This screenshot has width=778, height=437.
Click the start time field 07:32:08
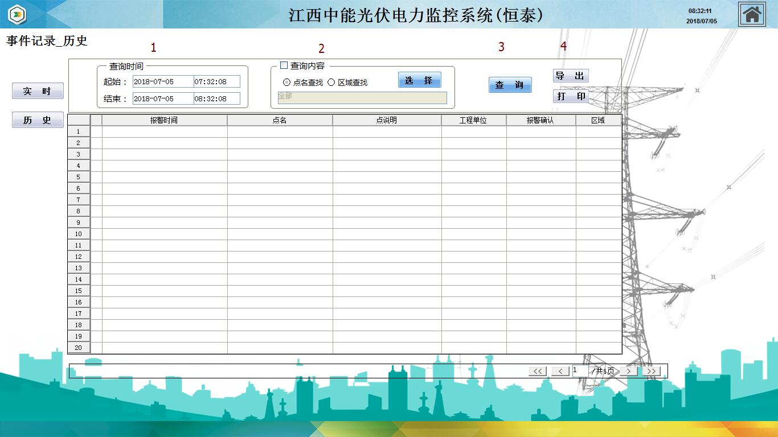(x=216, y=81)
